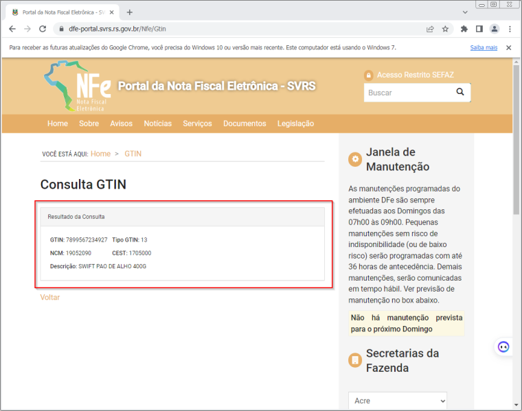Click the address bar URL

(x=117, y=29)
